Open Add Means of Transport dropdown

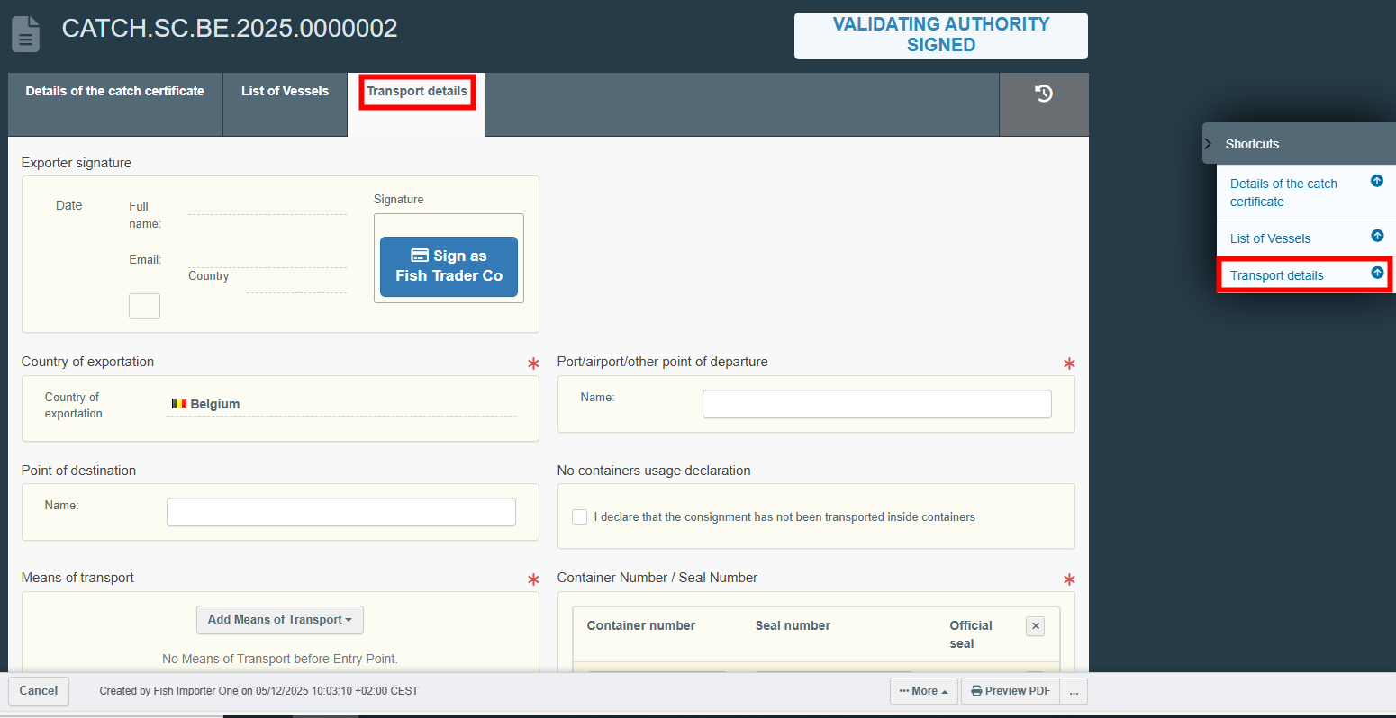click(x=279, y=620)
